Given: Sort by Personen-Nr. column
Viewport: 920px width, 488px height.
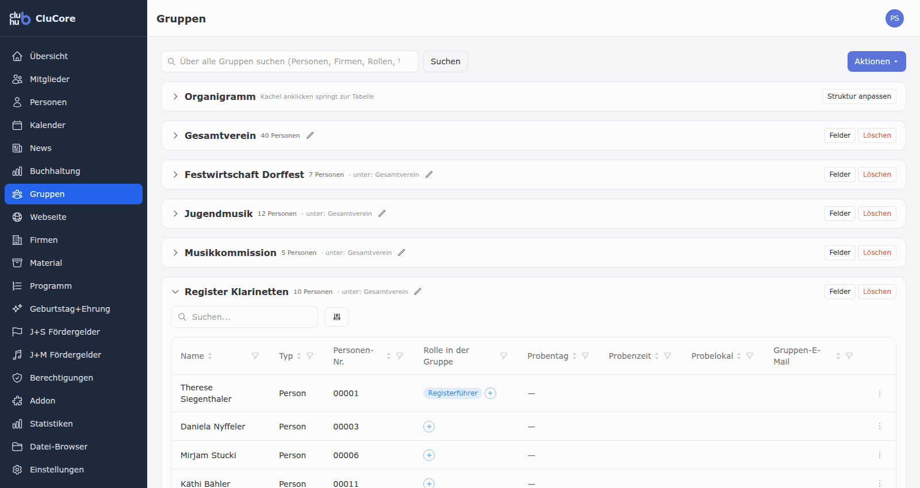Looking at the screenshot, I should (389, 356).
